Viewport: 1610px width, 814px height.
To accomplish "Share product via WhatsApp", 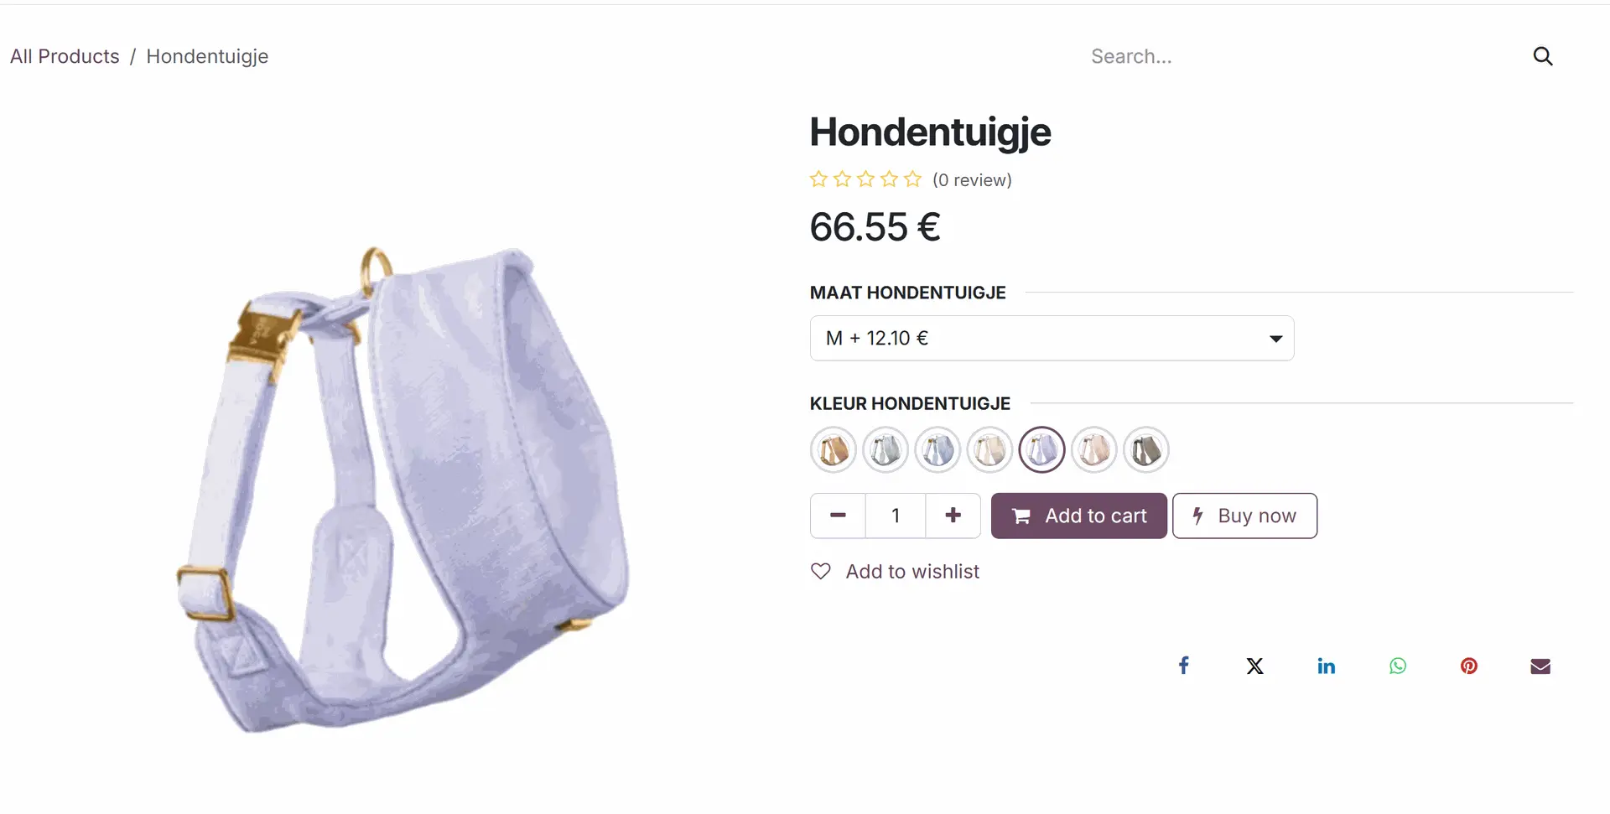I will click(1398, 666).
